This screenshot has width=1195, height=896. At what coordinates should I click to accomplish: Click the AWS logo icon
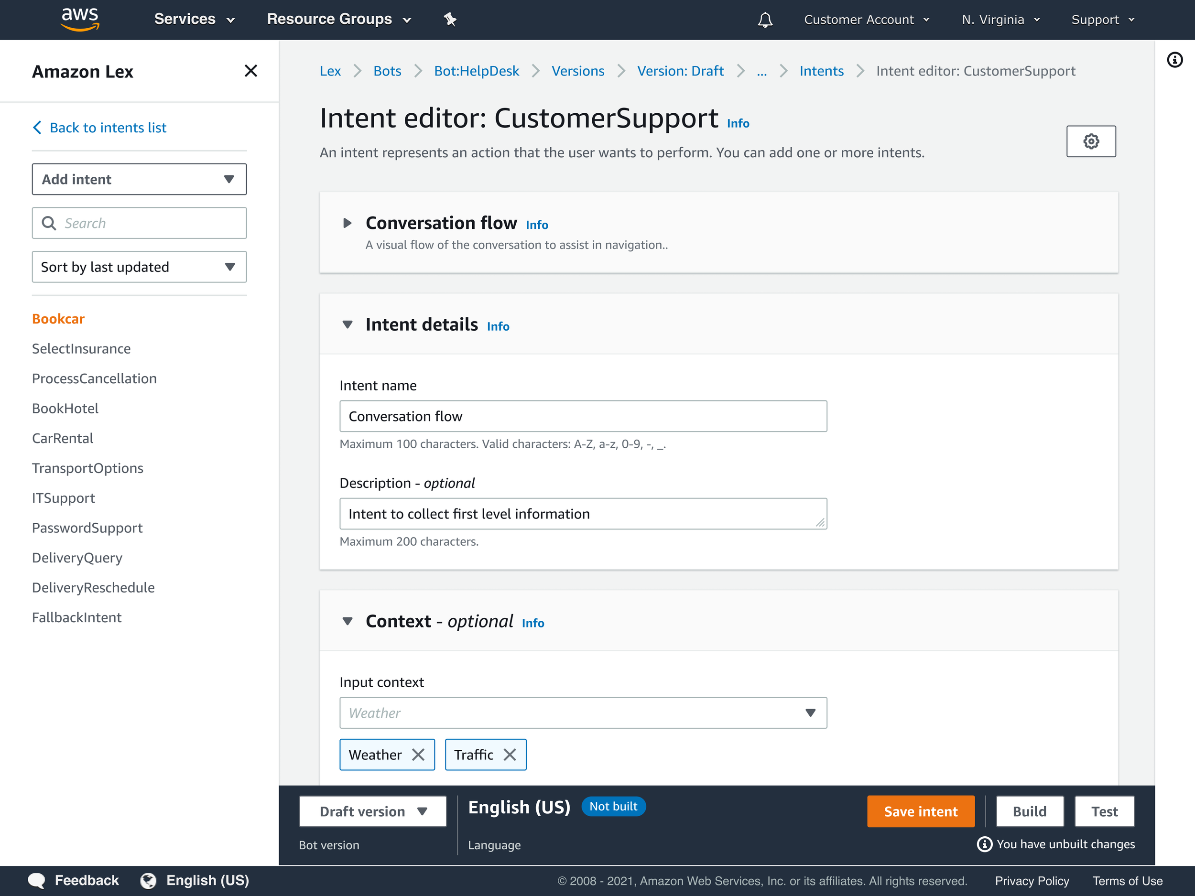[80, 20]
